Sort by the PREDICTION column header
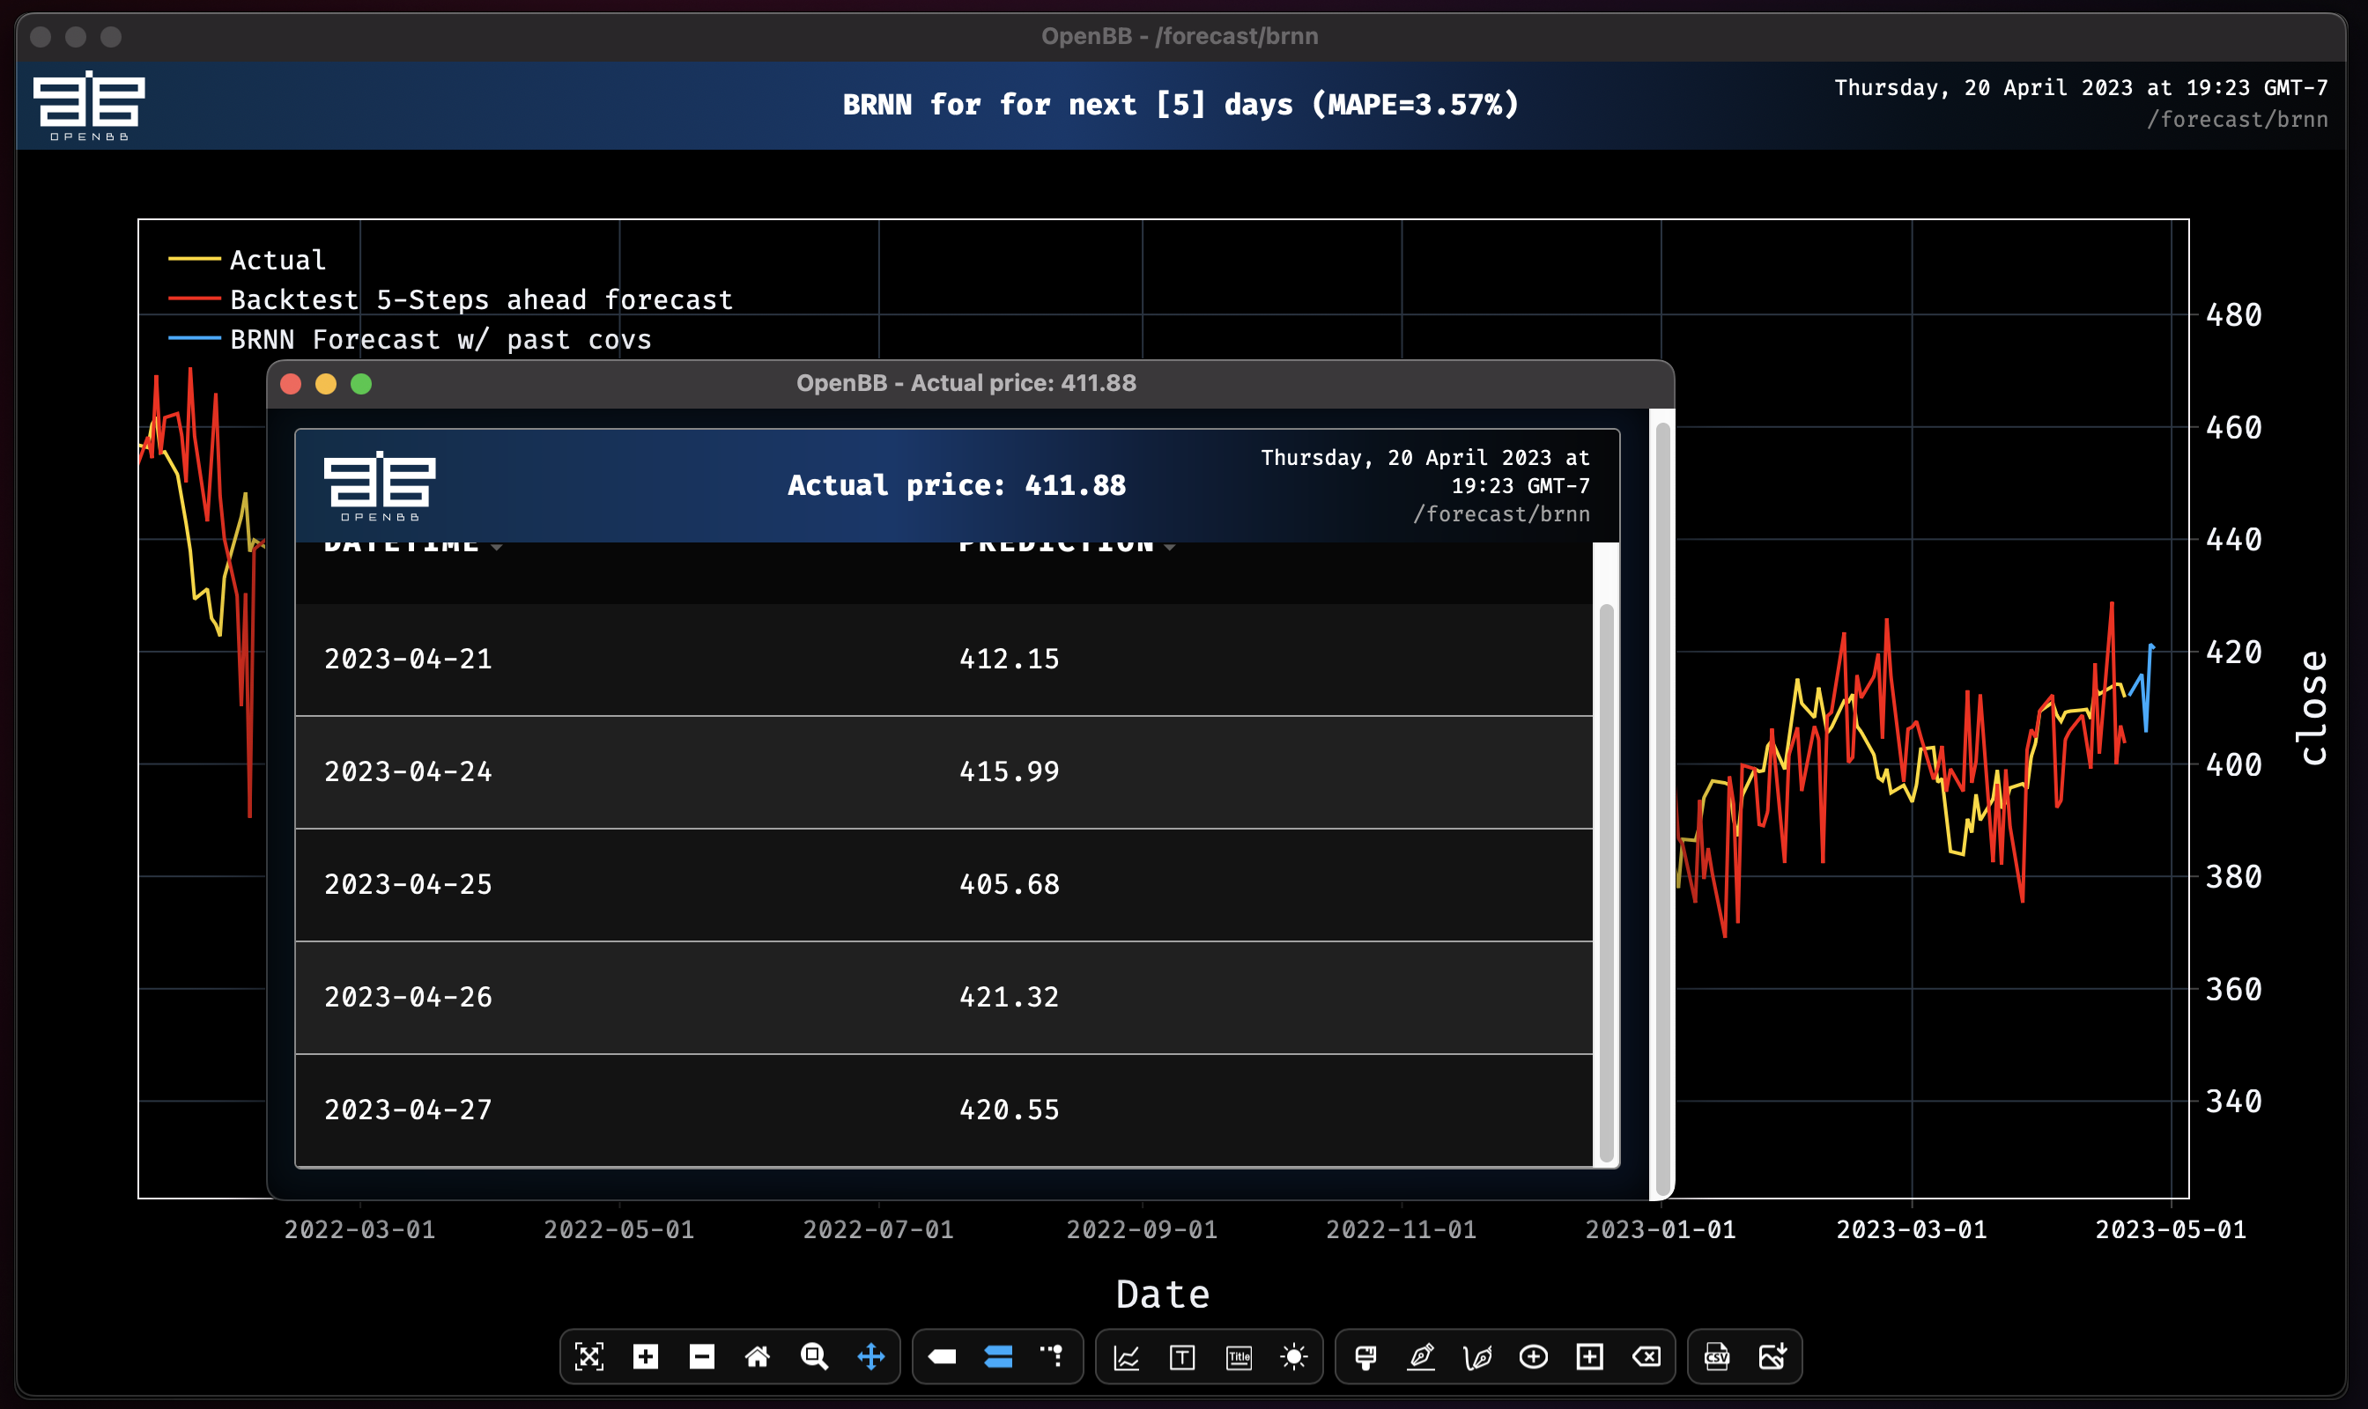 pyautogui.click(x=1067, y=546)
